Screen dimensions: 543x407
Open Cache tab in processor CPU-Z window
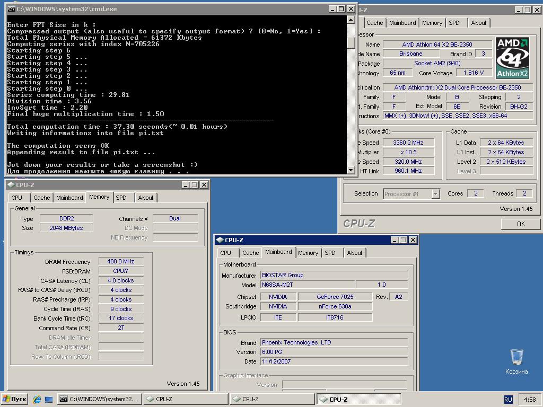pyautogui.click(x=374, y=23)
